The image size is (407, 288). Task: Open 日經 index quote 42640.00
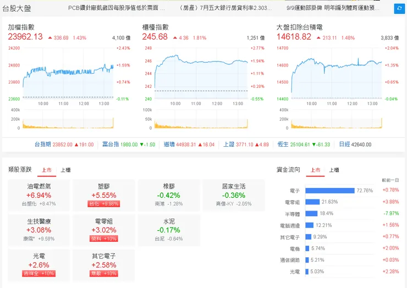(355, 145)
